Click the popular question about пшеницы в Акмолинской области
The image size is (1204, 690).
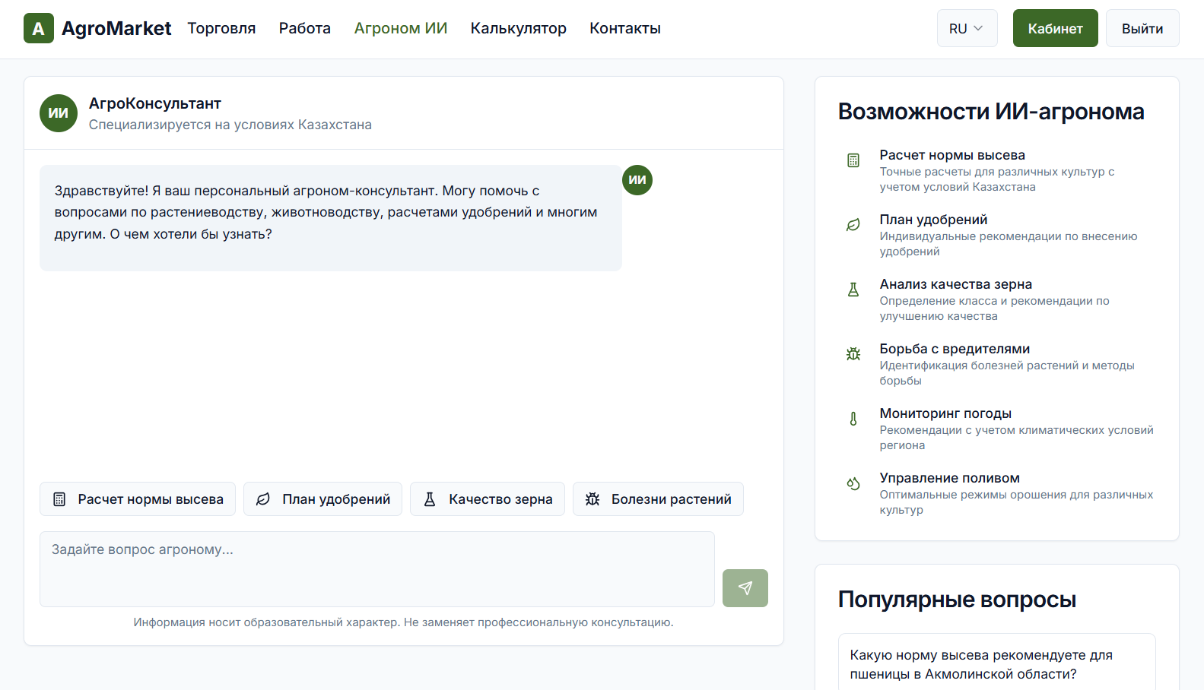pos(997,664)
